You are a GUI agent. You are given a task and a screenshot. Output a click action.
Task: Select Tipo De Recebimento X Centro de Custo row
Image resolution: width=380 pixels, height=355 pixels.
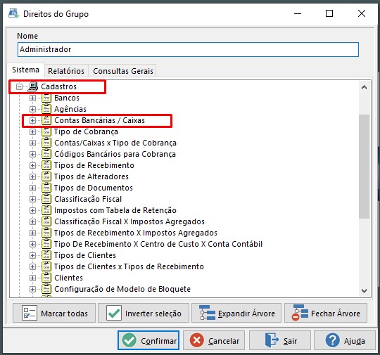coord(158,244)
